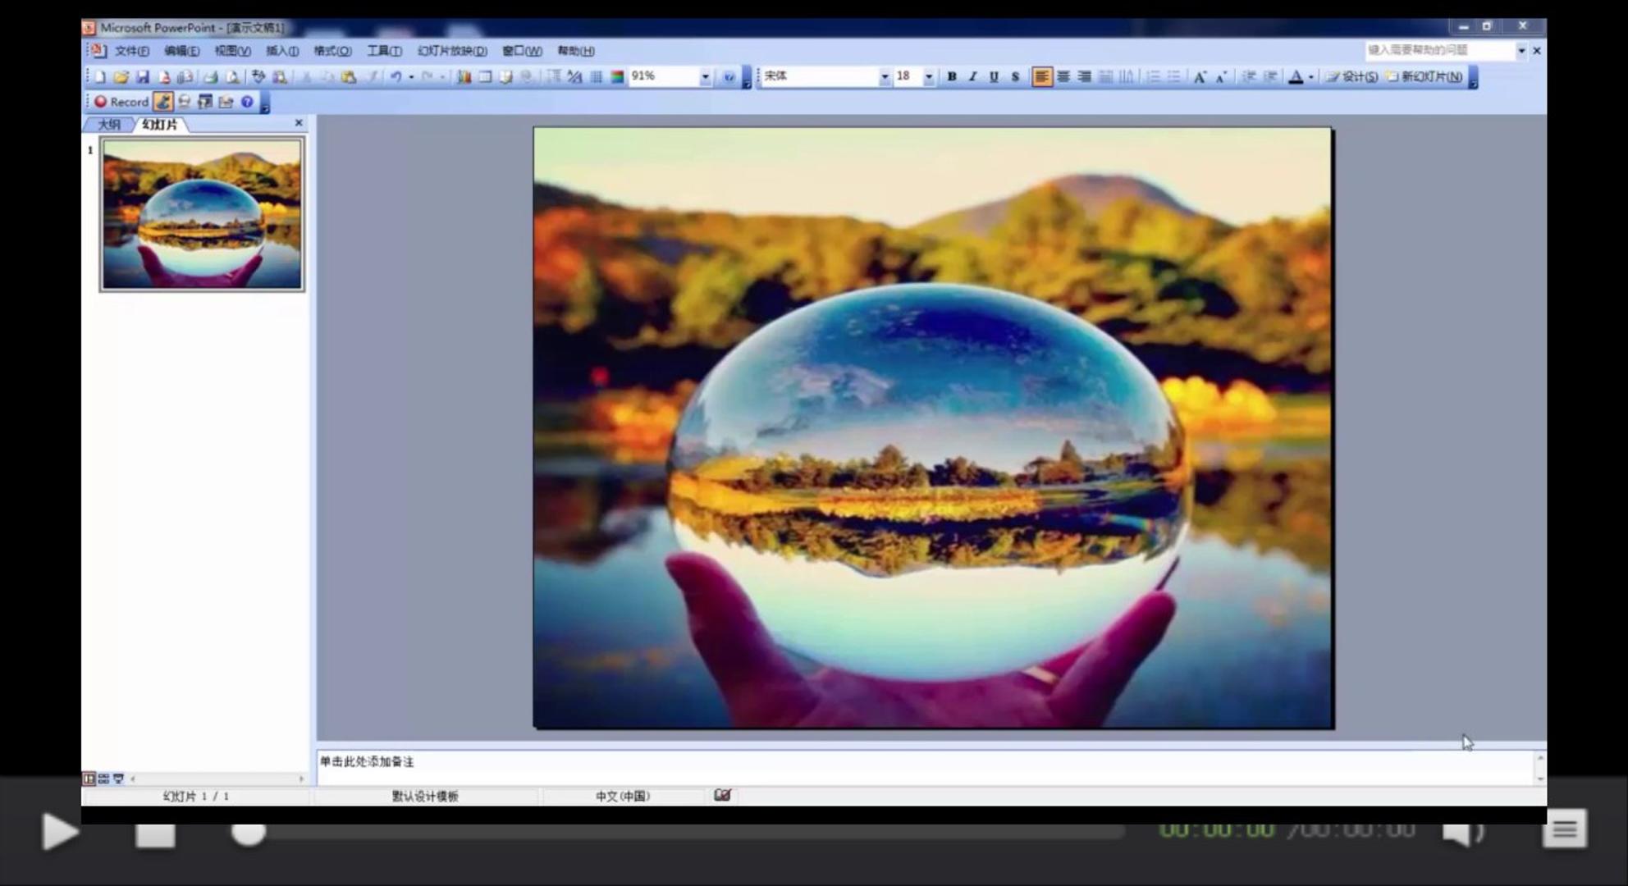
Task: Open the playlist menu icon in the video player
Action: pos(1564,830)
